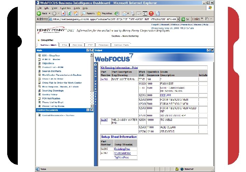Print the page with the printer icon

(133, 14)
